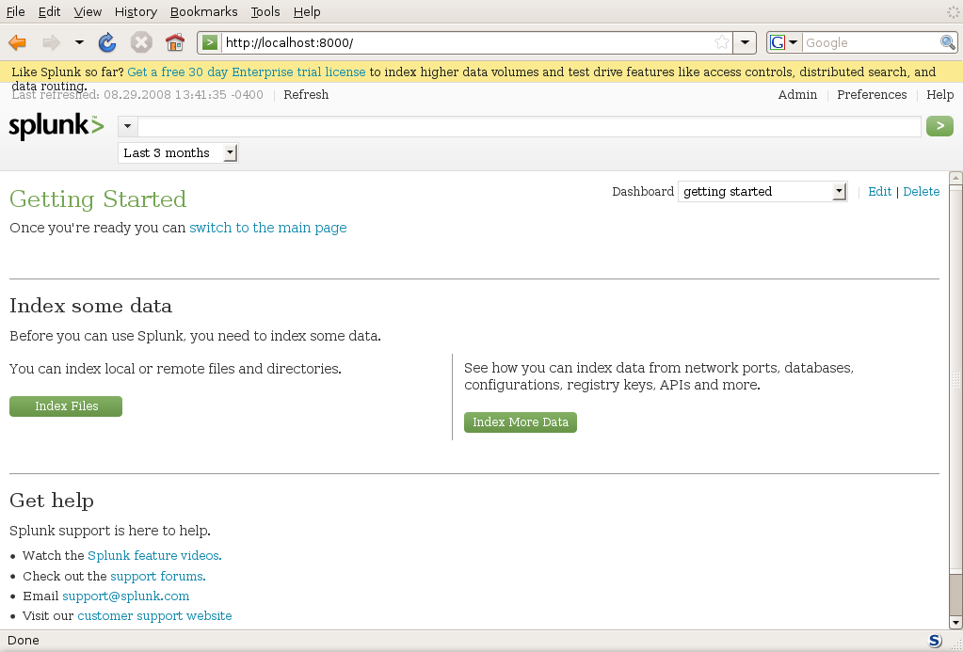Open the History menu

click(136, 11)
